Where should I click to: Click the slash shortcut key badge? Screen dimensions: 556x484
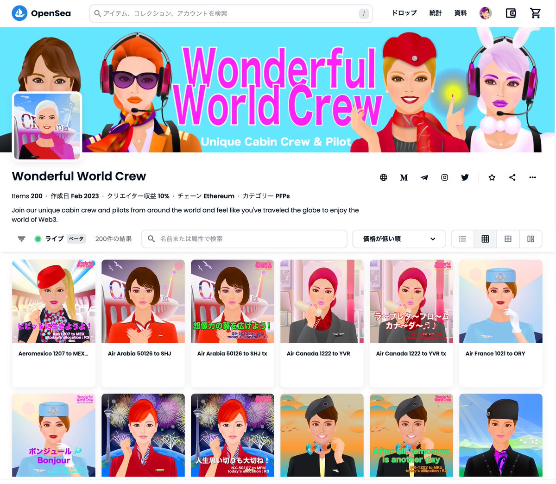pyautogui.click(x=364, y=14)
